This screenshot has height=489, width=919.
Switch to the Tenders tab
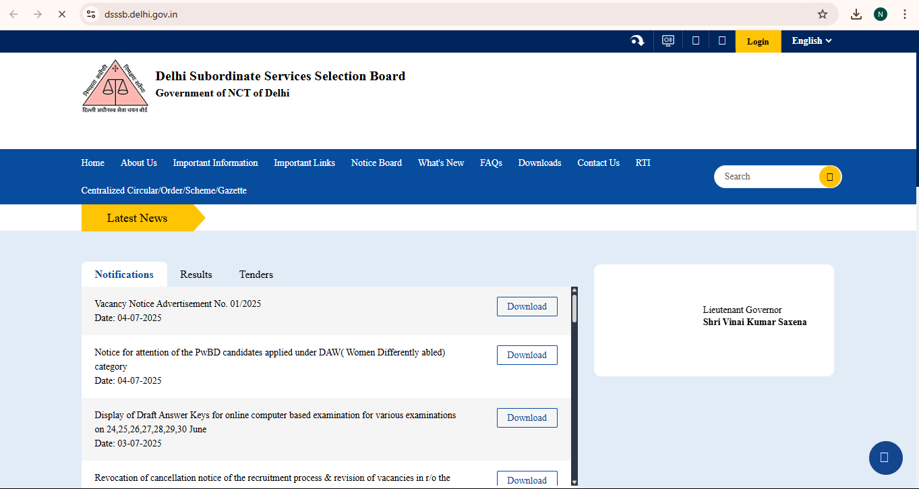[x=256, y=275]
